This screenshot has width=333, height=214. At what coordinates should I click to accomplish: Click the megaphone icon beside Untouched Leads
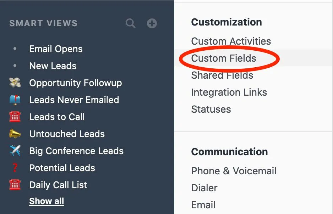(x=15, y=134)
